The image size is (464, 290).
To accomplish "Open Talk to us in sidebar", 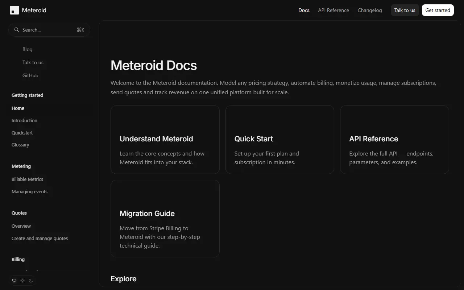I will (x=33, y=62).
